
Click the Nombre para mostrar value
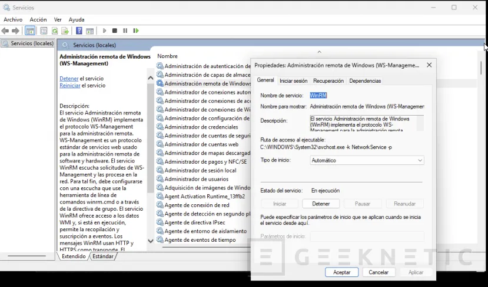tap(367, 106)
